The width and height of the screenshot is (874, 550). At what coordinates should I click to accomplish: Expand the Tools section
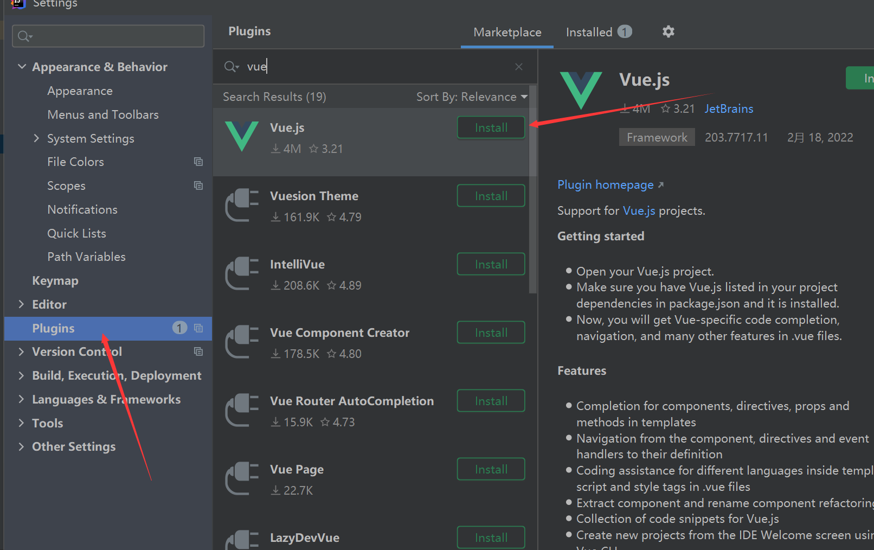pos(21,423)
